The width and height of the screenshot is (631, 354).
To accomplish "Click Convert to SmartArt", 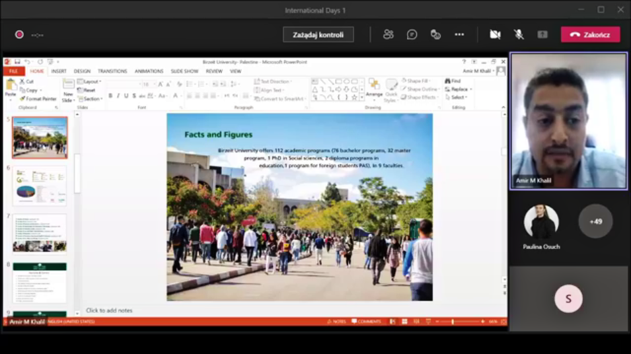I will click(280, 99).
